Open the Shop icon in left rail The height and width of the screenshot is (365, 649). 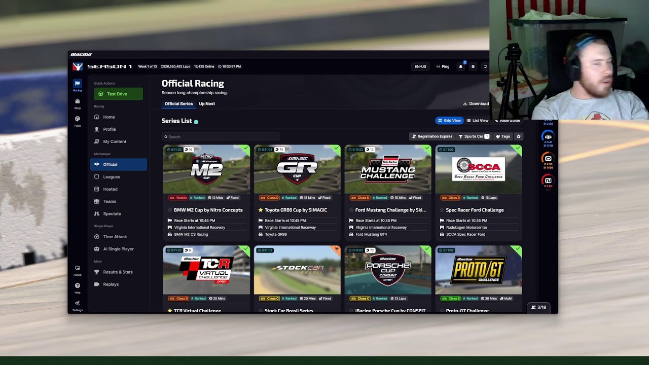(77, 103)
